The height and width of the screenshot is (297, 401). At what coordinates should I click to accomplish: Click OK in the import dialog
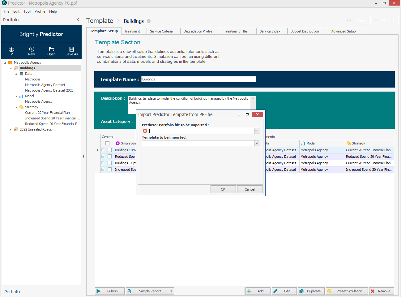(223, 189)
